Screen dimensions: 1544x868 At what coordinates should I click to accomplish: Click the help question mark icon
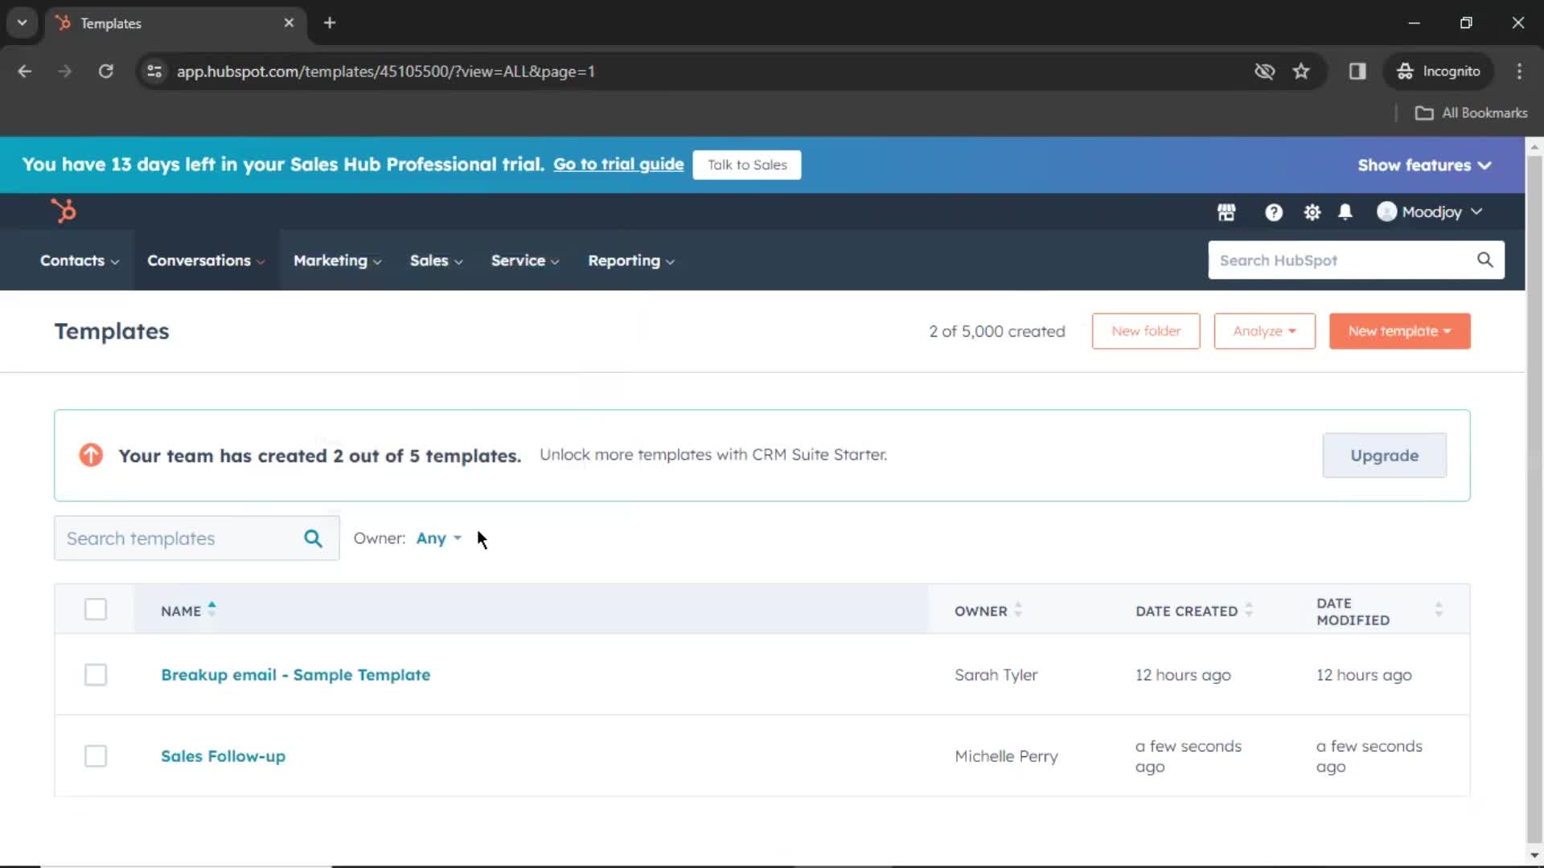[1274, 212]
